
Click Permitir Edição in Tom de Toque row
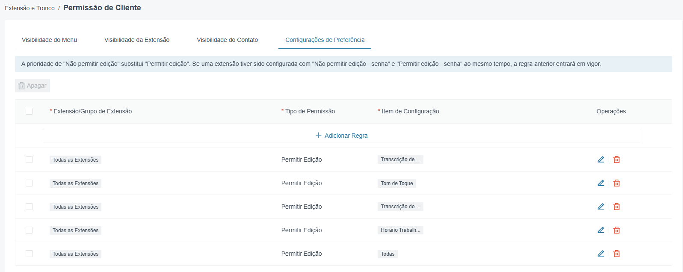tap(302, 183)
